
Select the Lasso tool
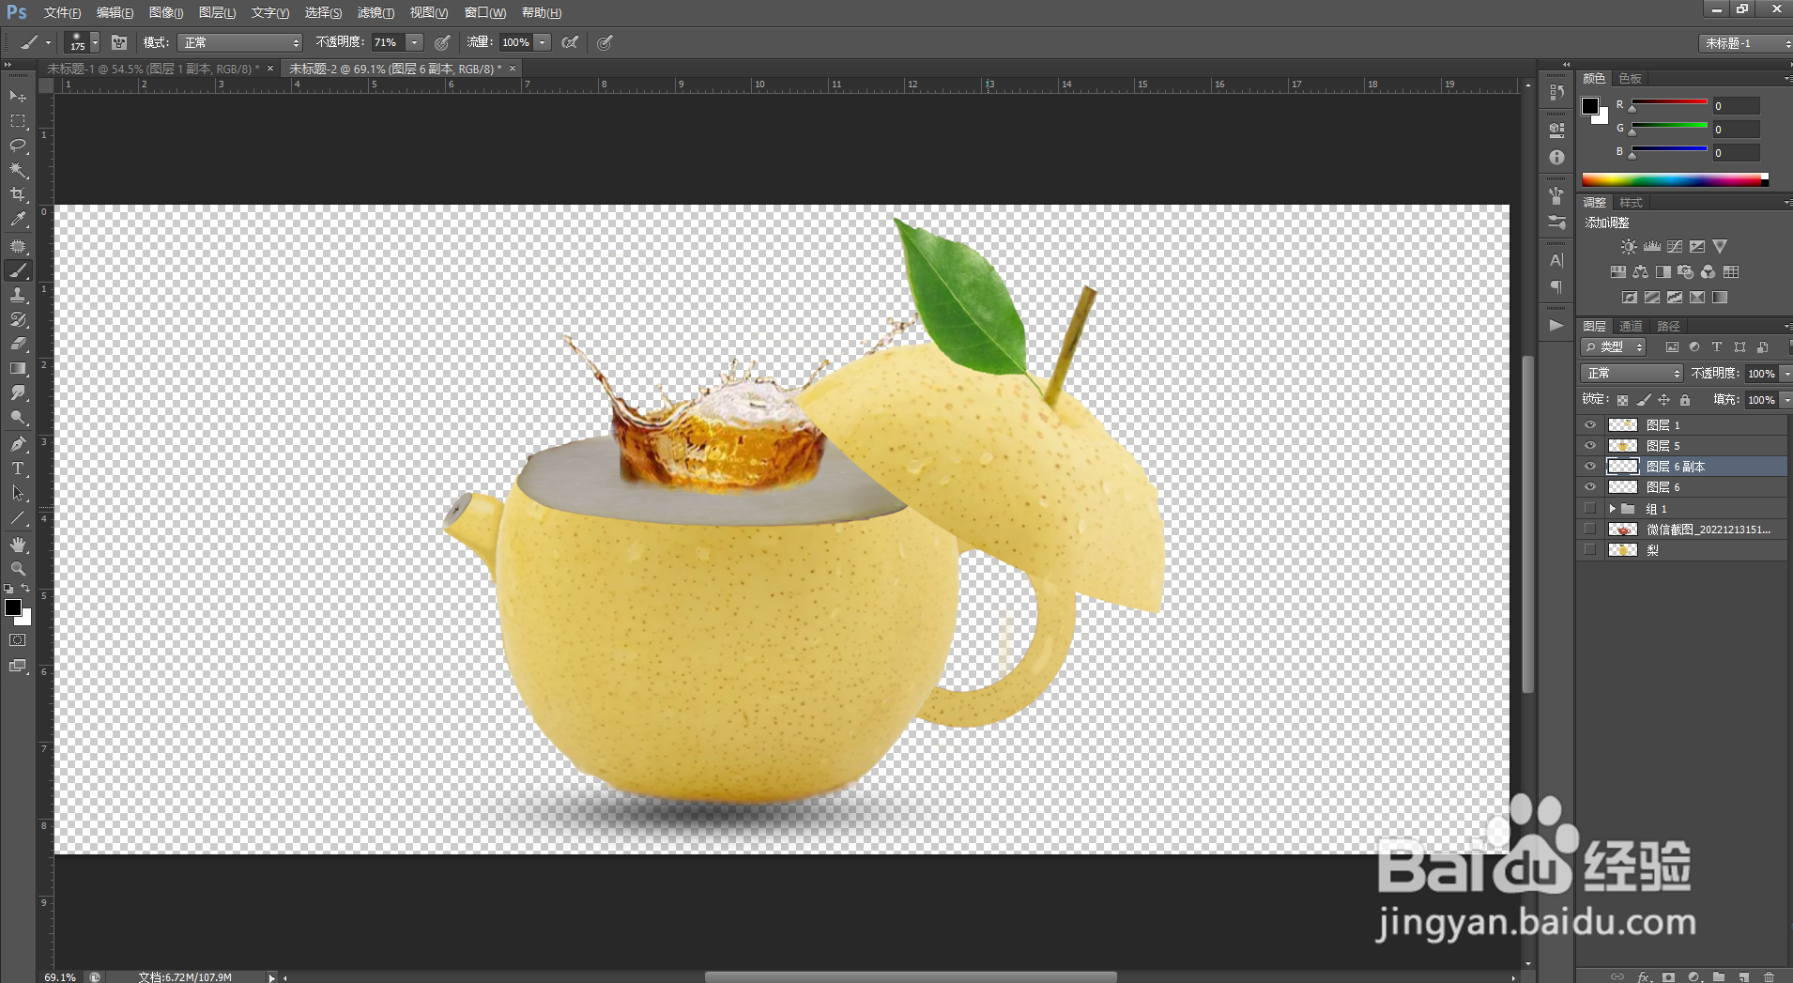[x=18, y=146]
